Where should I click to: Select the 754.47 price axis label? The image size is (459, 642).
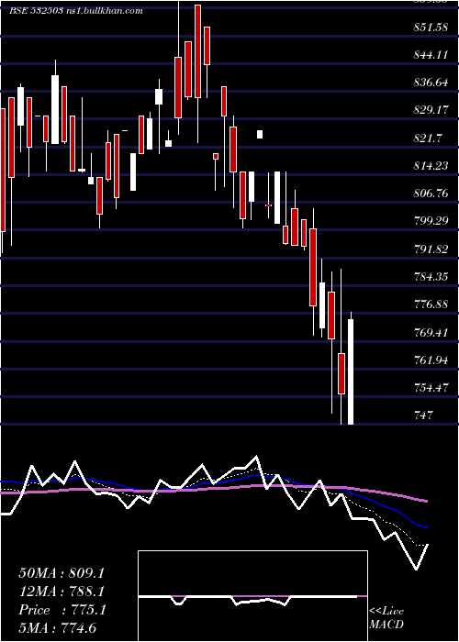click(x=431, y=388)
